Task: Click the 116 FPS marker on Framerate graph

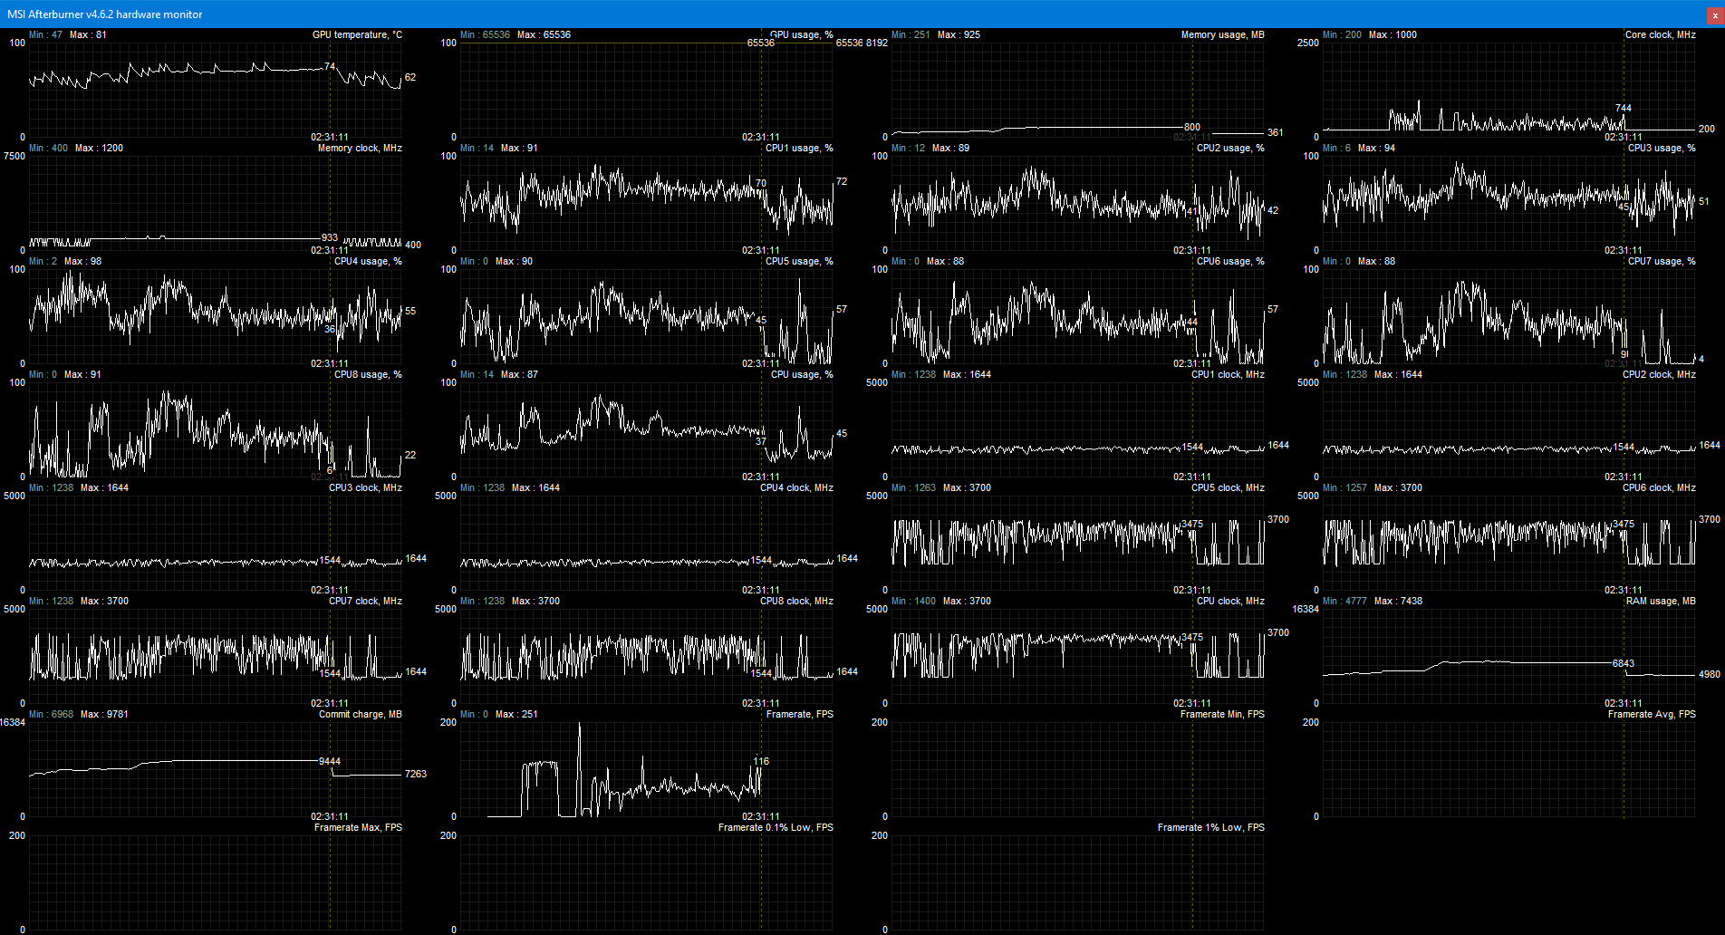Action: click(761, 761)
